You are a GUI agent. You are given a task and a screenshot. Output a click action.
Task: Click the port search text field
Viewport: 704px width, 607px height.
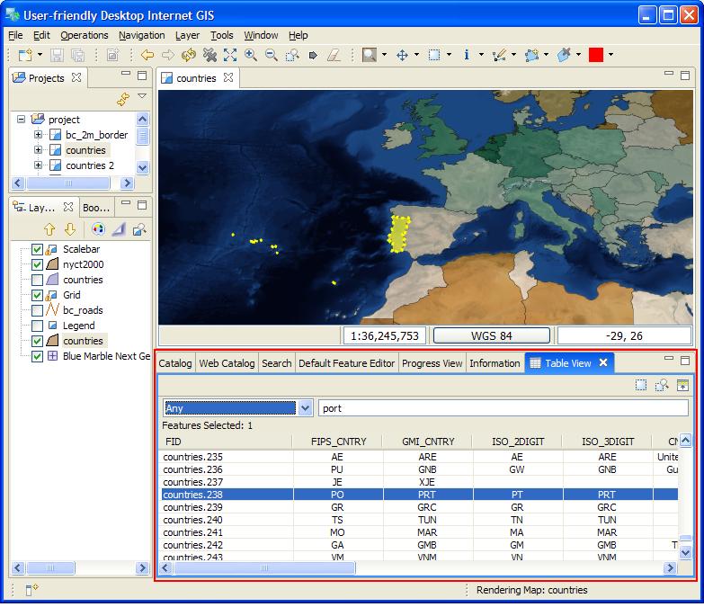pyautogui.click(x=503, y=408)
